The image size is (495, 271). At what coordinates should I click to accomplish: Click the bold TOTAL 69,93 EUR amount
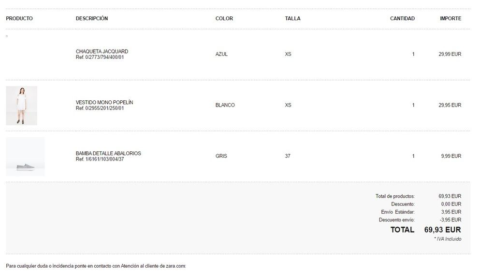(442, 230)
